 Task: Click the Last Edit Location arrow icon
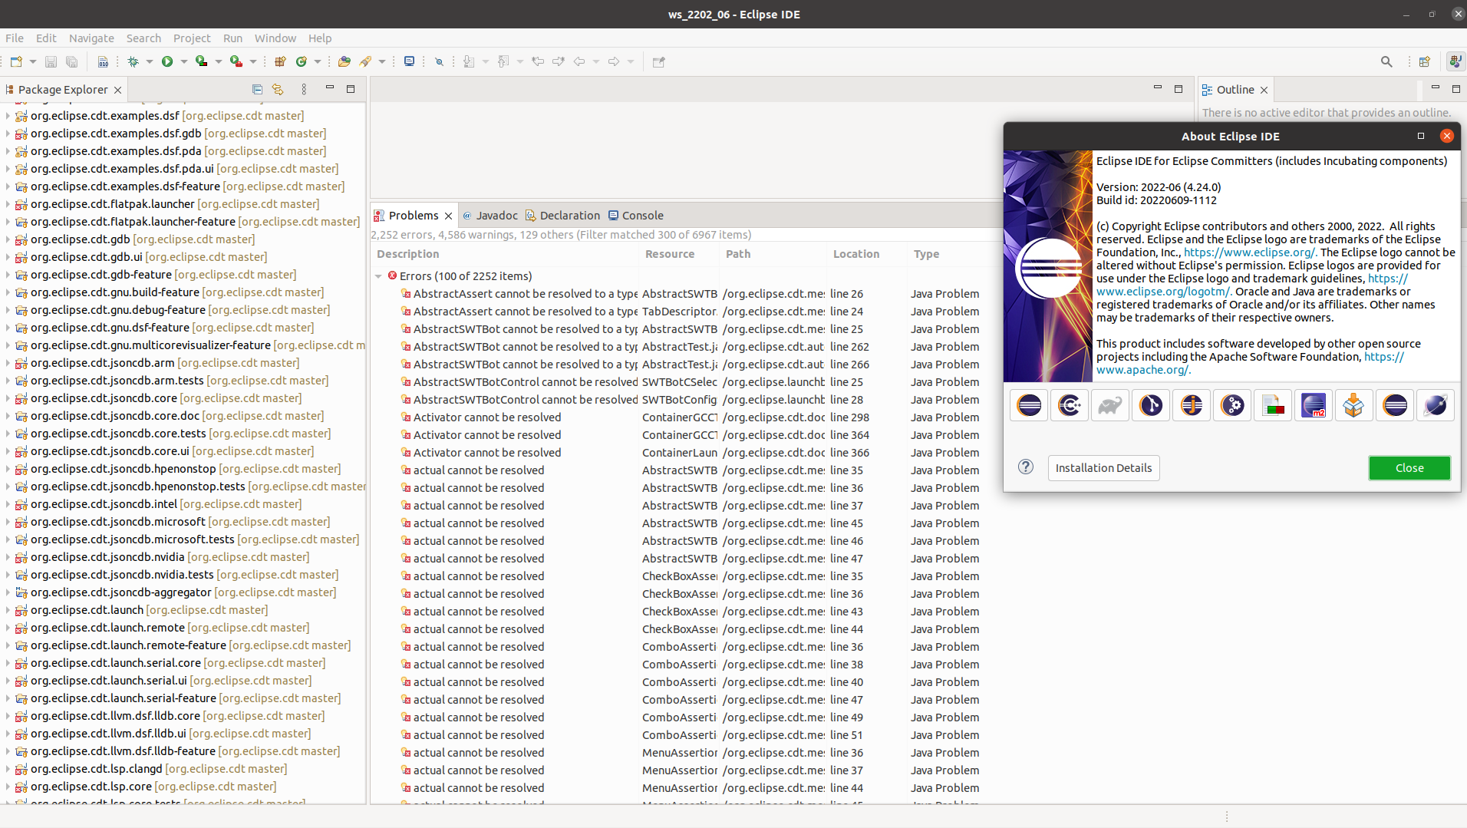click(x=538, y=61)
